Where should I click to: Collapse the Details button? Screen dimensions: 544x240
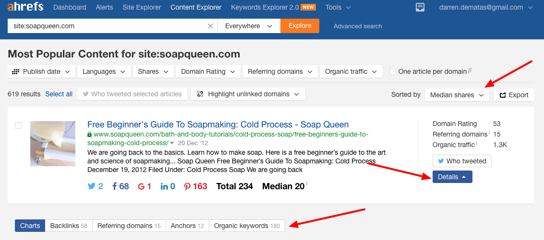pos(452,177)
